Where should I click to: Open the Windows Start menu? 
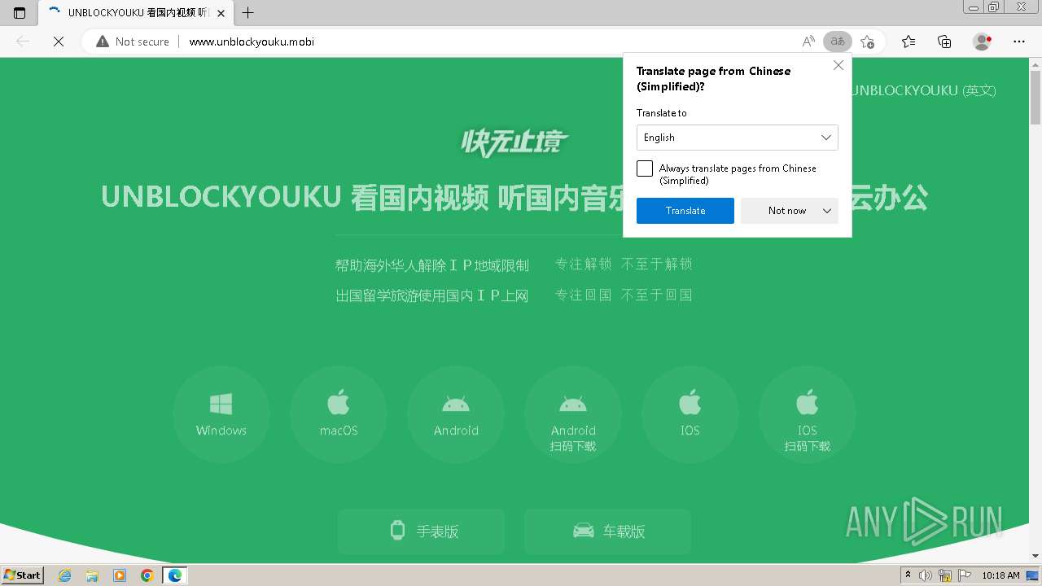(23, 575)
